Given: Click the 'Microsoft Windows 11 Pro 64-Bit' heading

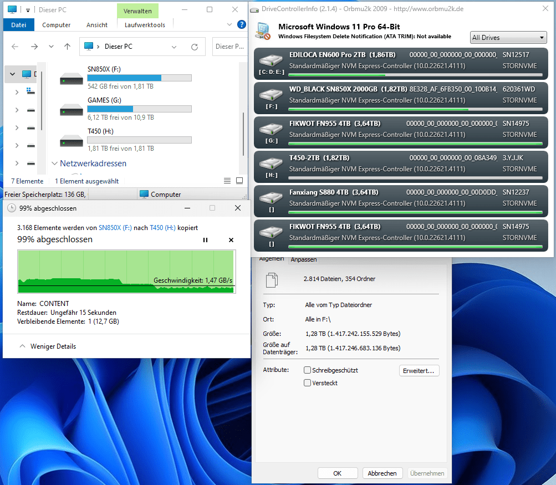Looking at the screenshot, I should [339, 27].
